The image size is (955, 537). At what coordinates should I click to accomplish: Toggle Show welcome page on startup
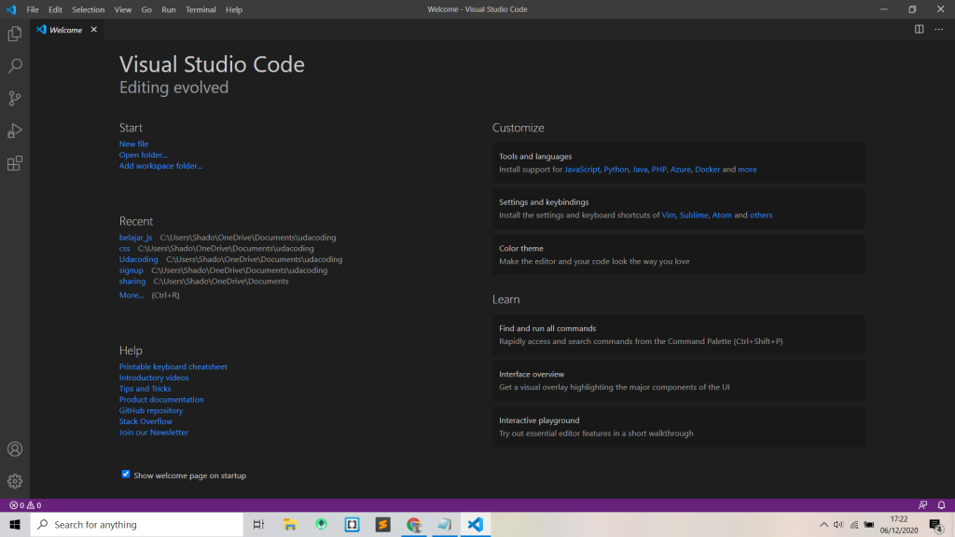tap(126, 475)
